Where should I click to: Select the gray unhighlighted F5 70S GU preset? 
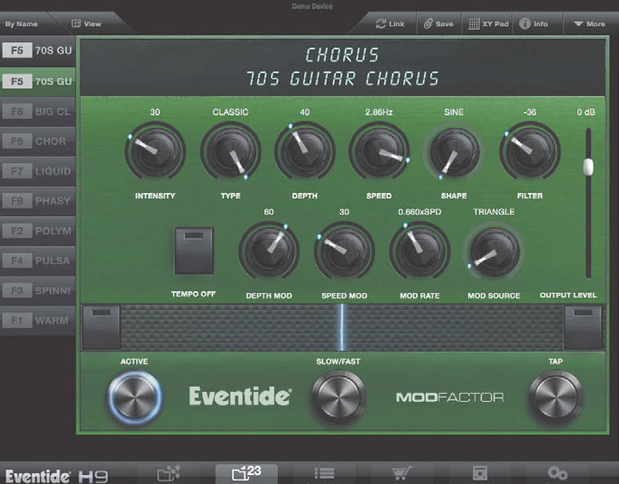(x=38, y=50)
